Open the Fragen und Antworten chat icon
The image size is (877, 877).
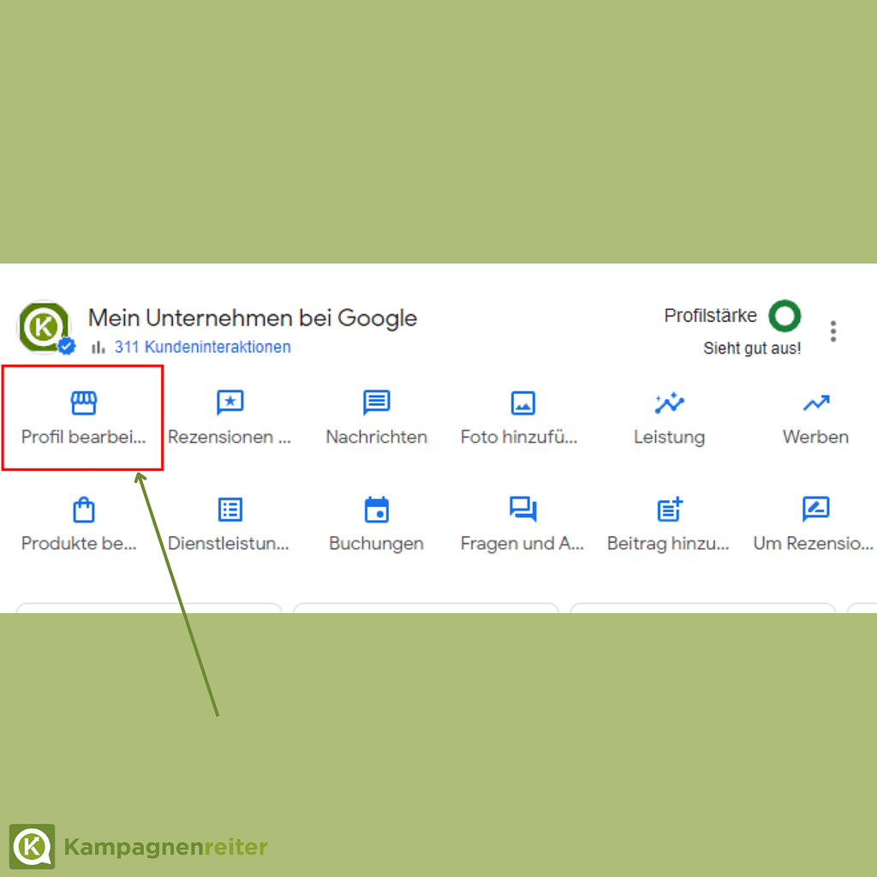(x=523, y=510)
